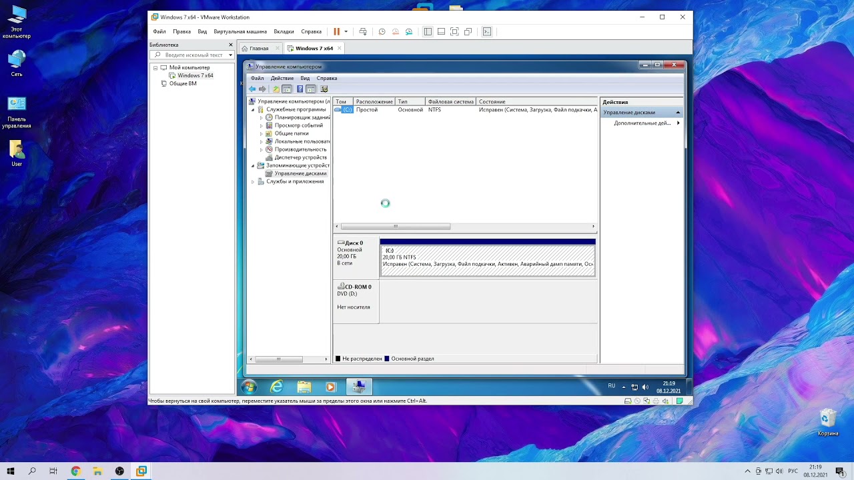Click the forward arrow in MMC toolbar
854x480 pixels.
(262, 89)
